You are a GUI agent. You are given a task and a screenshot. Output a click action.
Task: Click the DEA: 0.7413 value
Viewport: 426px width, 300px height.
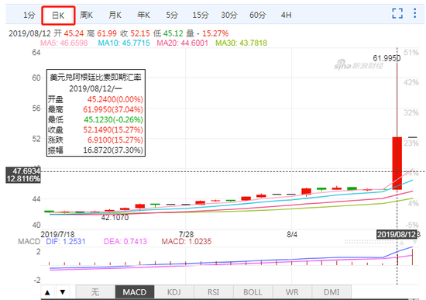(x=125, y=242)
